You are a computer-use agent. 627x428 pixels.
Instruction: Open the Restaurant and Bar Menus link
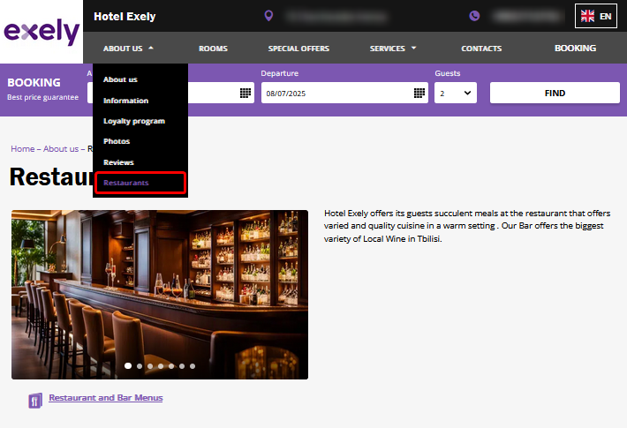point(105,398)
